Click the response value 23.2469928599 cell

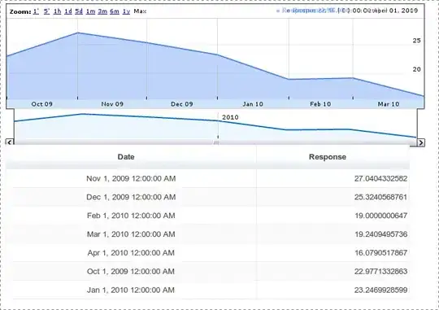pos(333,290)
